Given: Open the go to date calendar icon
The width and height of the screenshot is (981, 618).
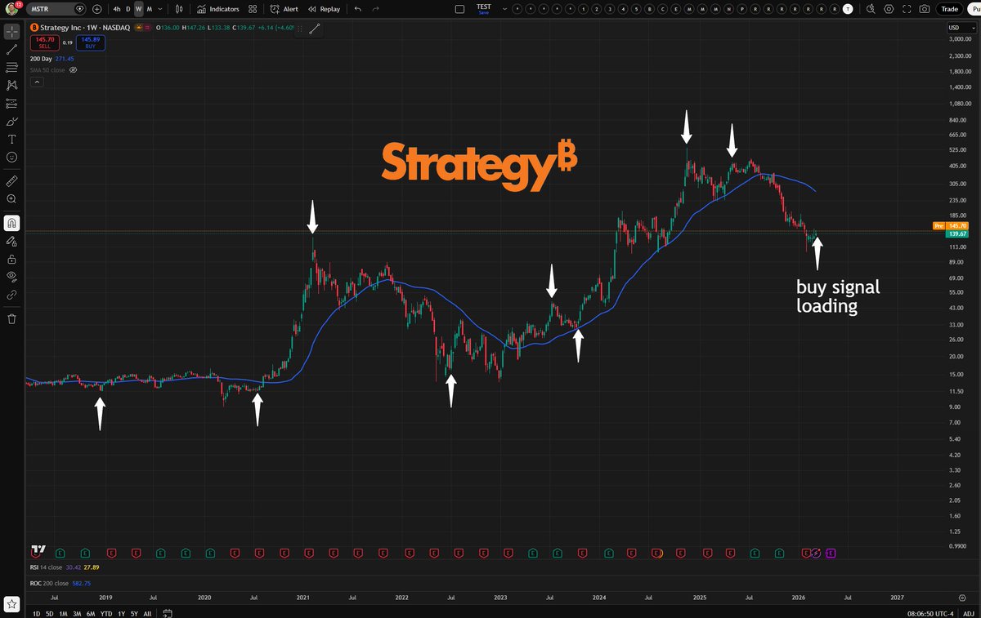Looking at the screenshot, I should click(167, 613).
